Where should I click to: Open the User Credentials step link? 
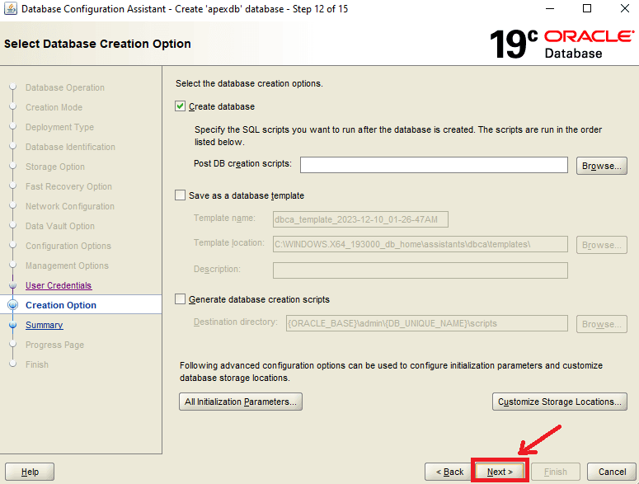59,285
